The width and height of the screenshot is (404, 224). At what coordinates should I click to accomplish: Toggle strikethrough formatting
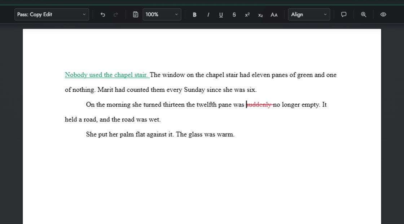coord(234,15)
